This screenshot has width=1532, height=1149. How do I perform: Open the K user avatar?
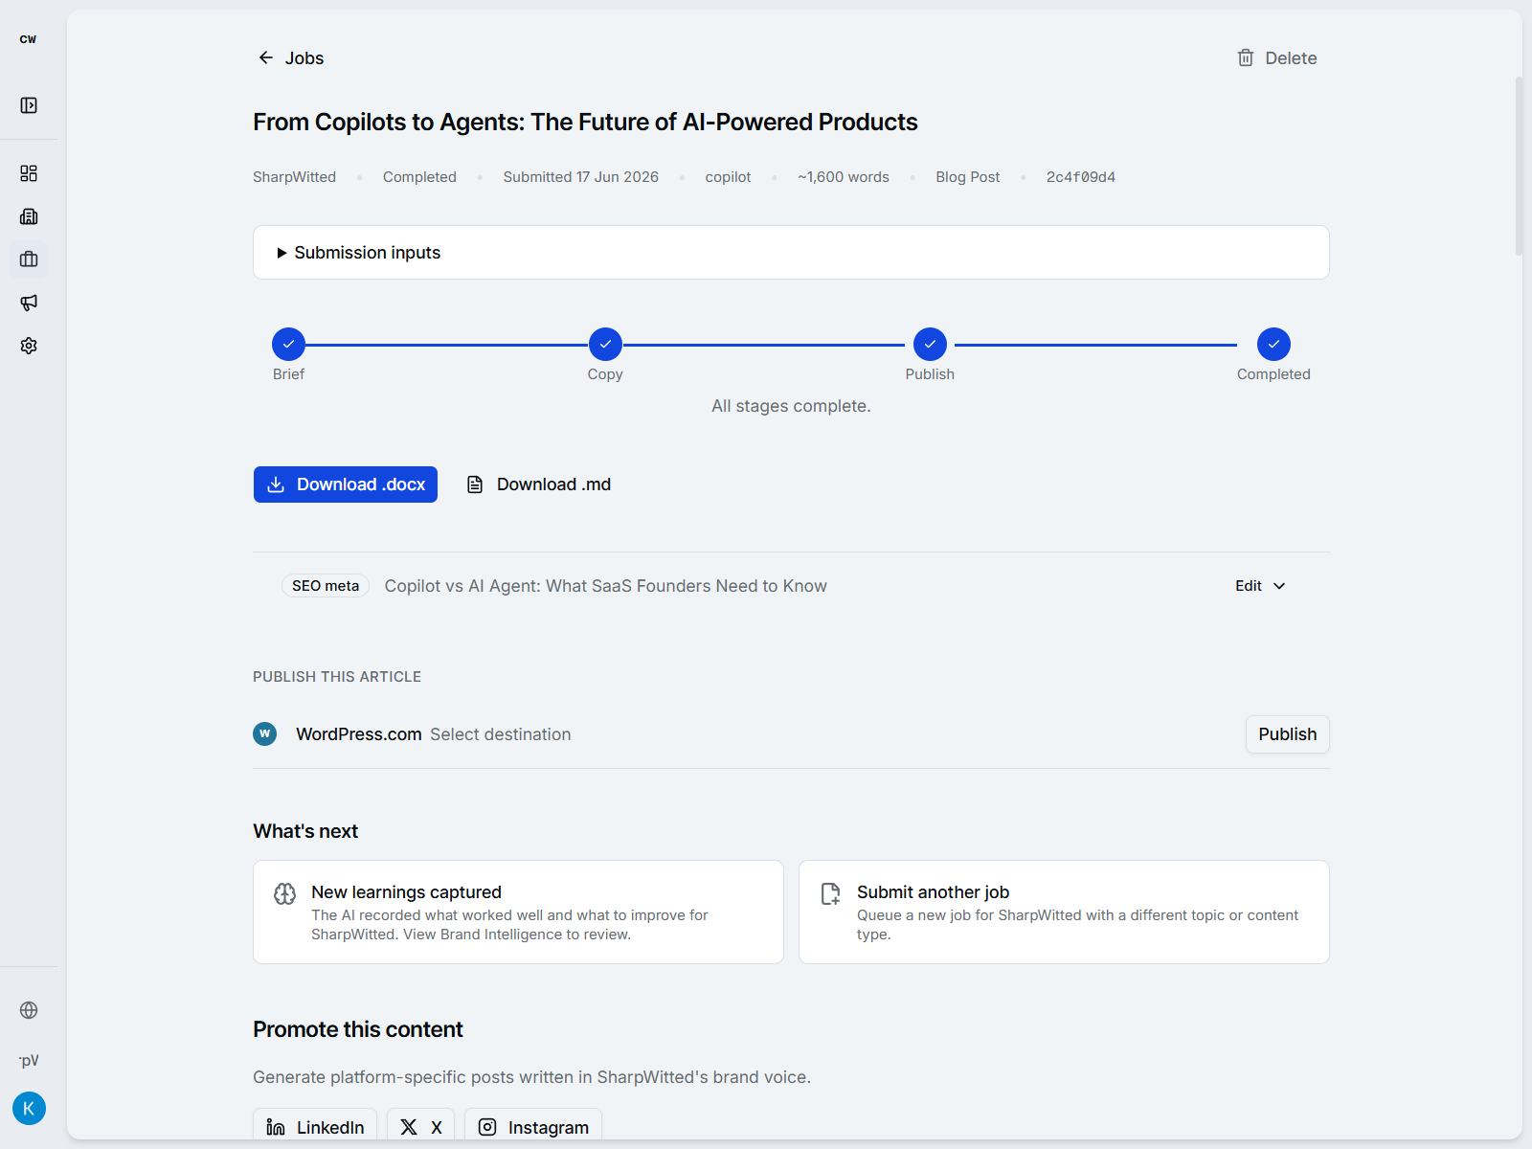coord(29,1109)
